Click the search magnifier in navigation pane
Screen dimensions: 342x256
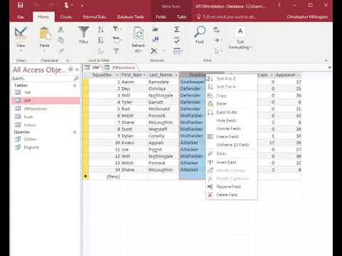[x=76, y=78]
